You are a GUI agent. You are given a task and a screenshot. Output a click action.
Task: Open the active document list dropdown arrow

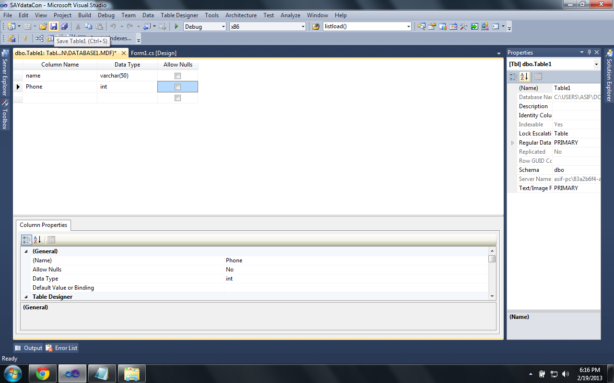(x=499, y=53)
